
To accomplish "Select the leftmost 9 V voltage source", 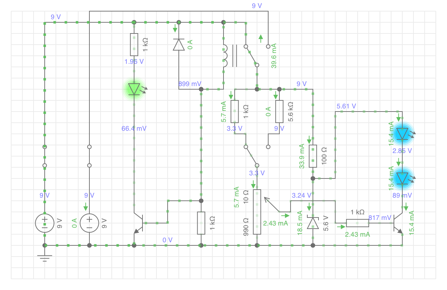I will 45,223.
